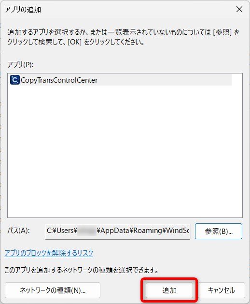Click the アプリの追加 title bar text
Viewport: 250px width, 304px height.
pyautogui.click(x=23, y=9)
